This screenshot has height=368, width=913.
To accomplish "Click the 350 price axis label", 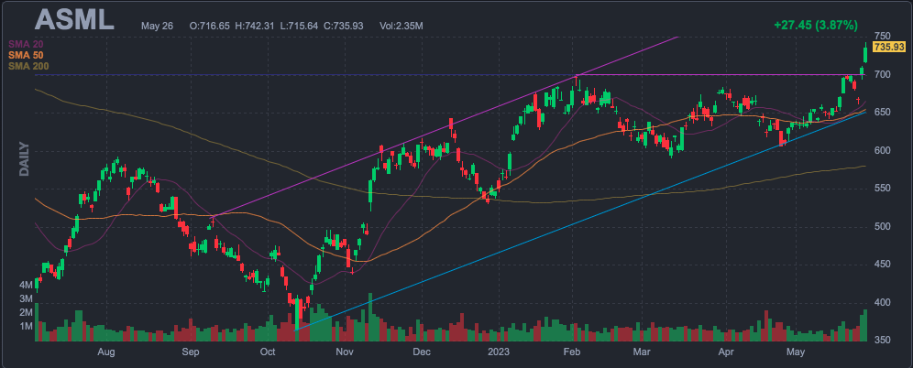I will [883, 341].
